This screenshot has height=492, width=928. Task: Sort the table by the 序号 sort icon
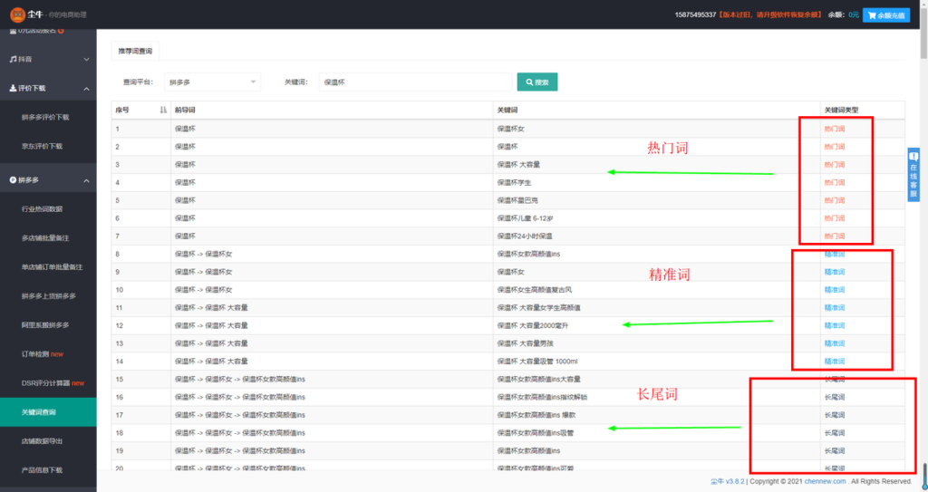click(x=163, y=111)
